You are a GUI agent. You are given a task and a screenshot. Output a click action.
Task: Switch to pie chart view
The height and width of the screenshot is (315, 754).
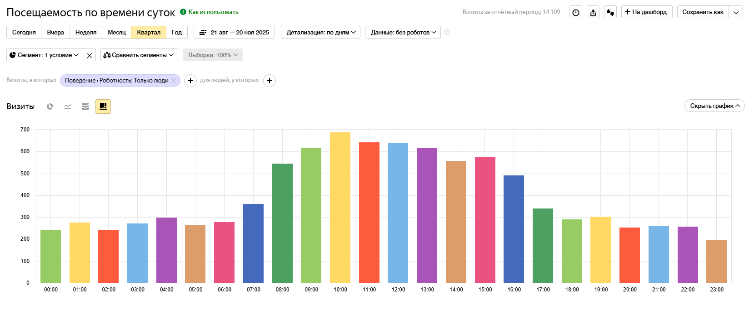(x=50, y=107)
